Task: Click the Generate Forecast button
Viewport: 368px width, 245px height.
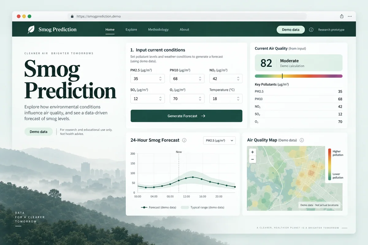Action: (x=186, y=116)
